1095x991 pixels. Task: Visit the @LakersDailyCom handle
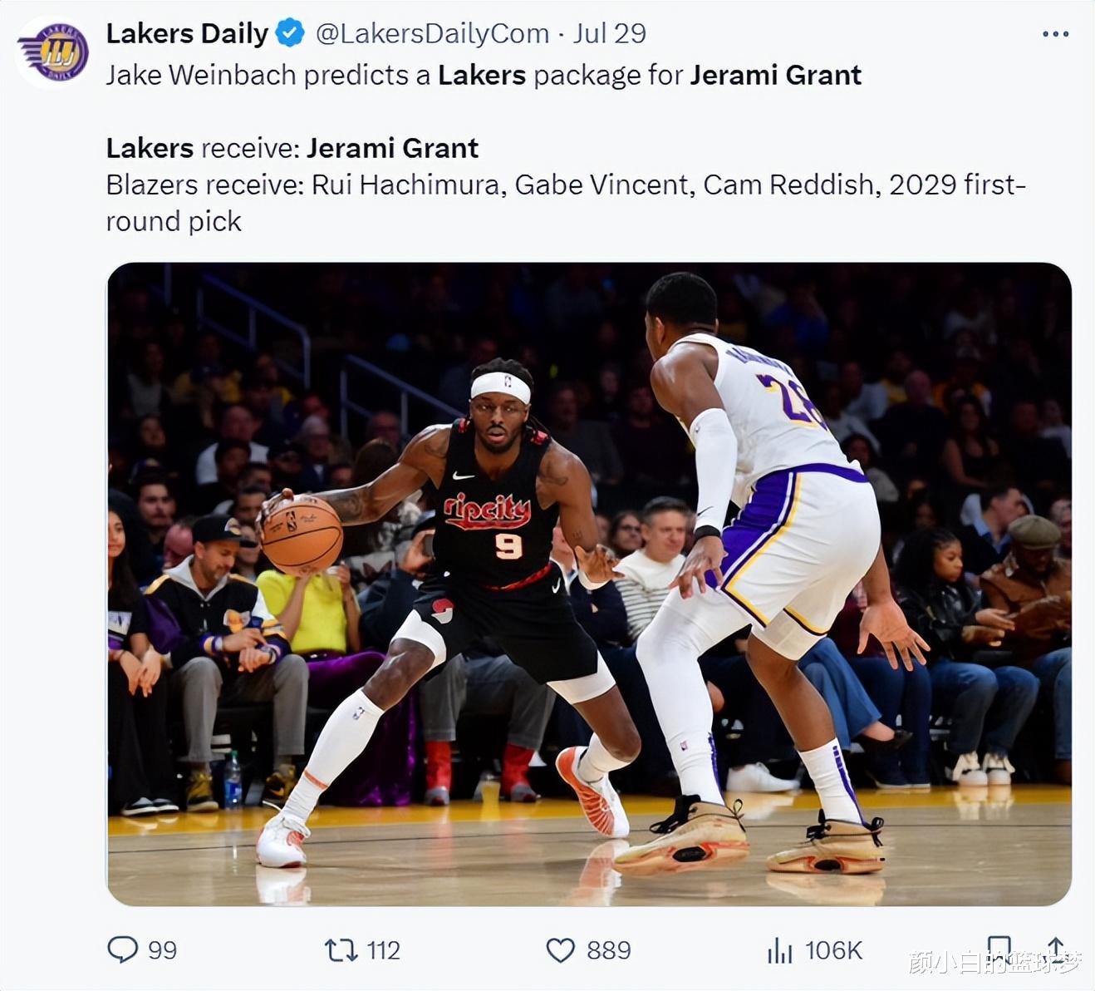pyautogui.click(x=433, y=33)
